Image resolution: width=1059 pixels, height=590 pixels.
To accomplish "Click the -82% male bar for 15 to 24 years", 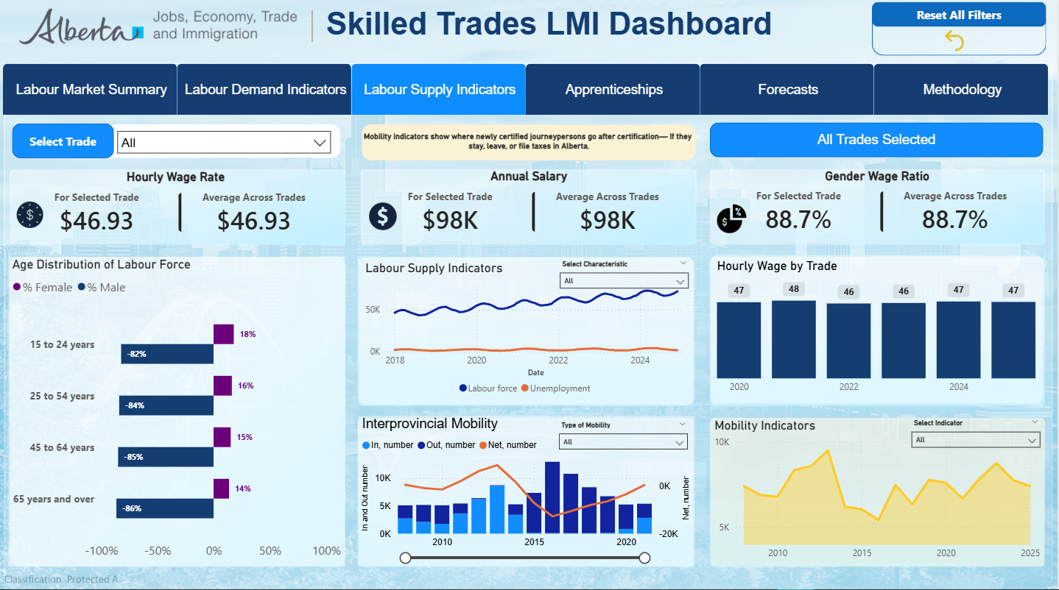I will coord(167,354).
